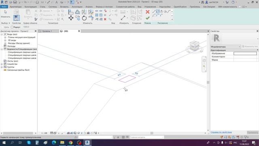Click the small red Delete icon in Modify panel
This screenshot has width=259, height=146.
pyautogui.click(x=105, y=19)
